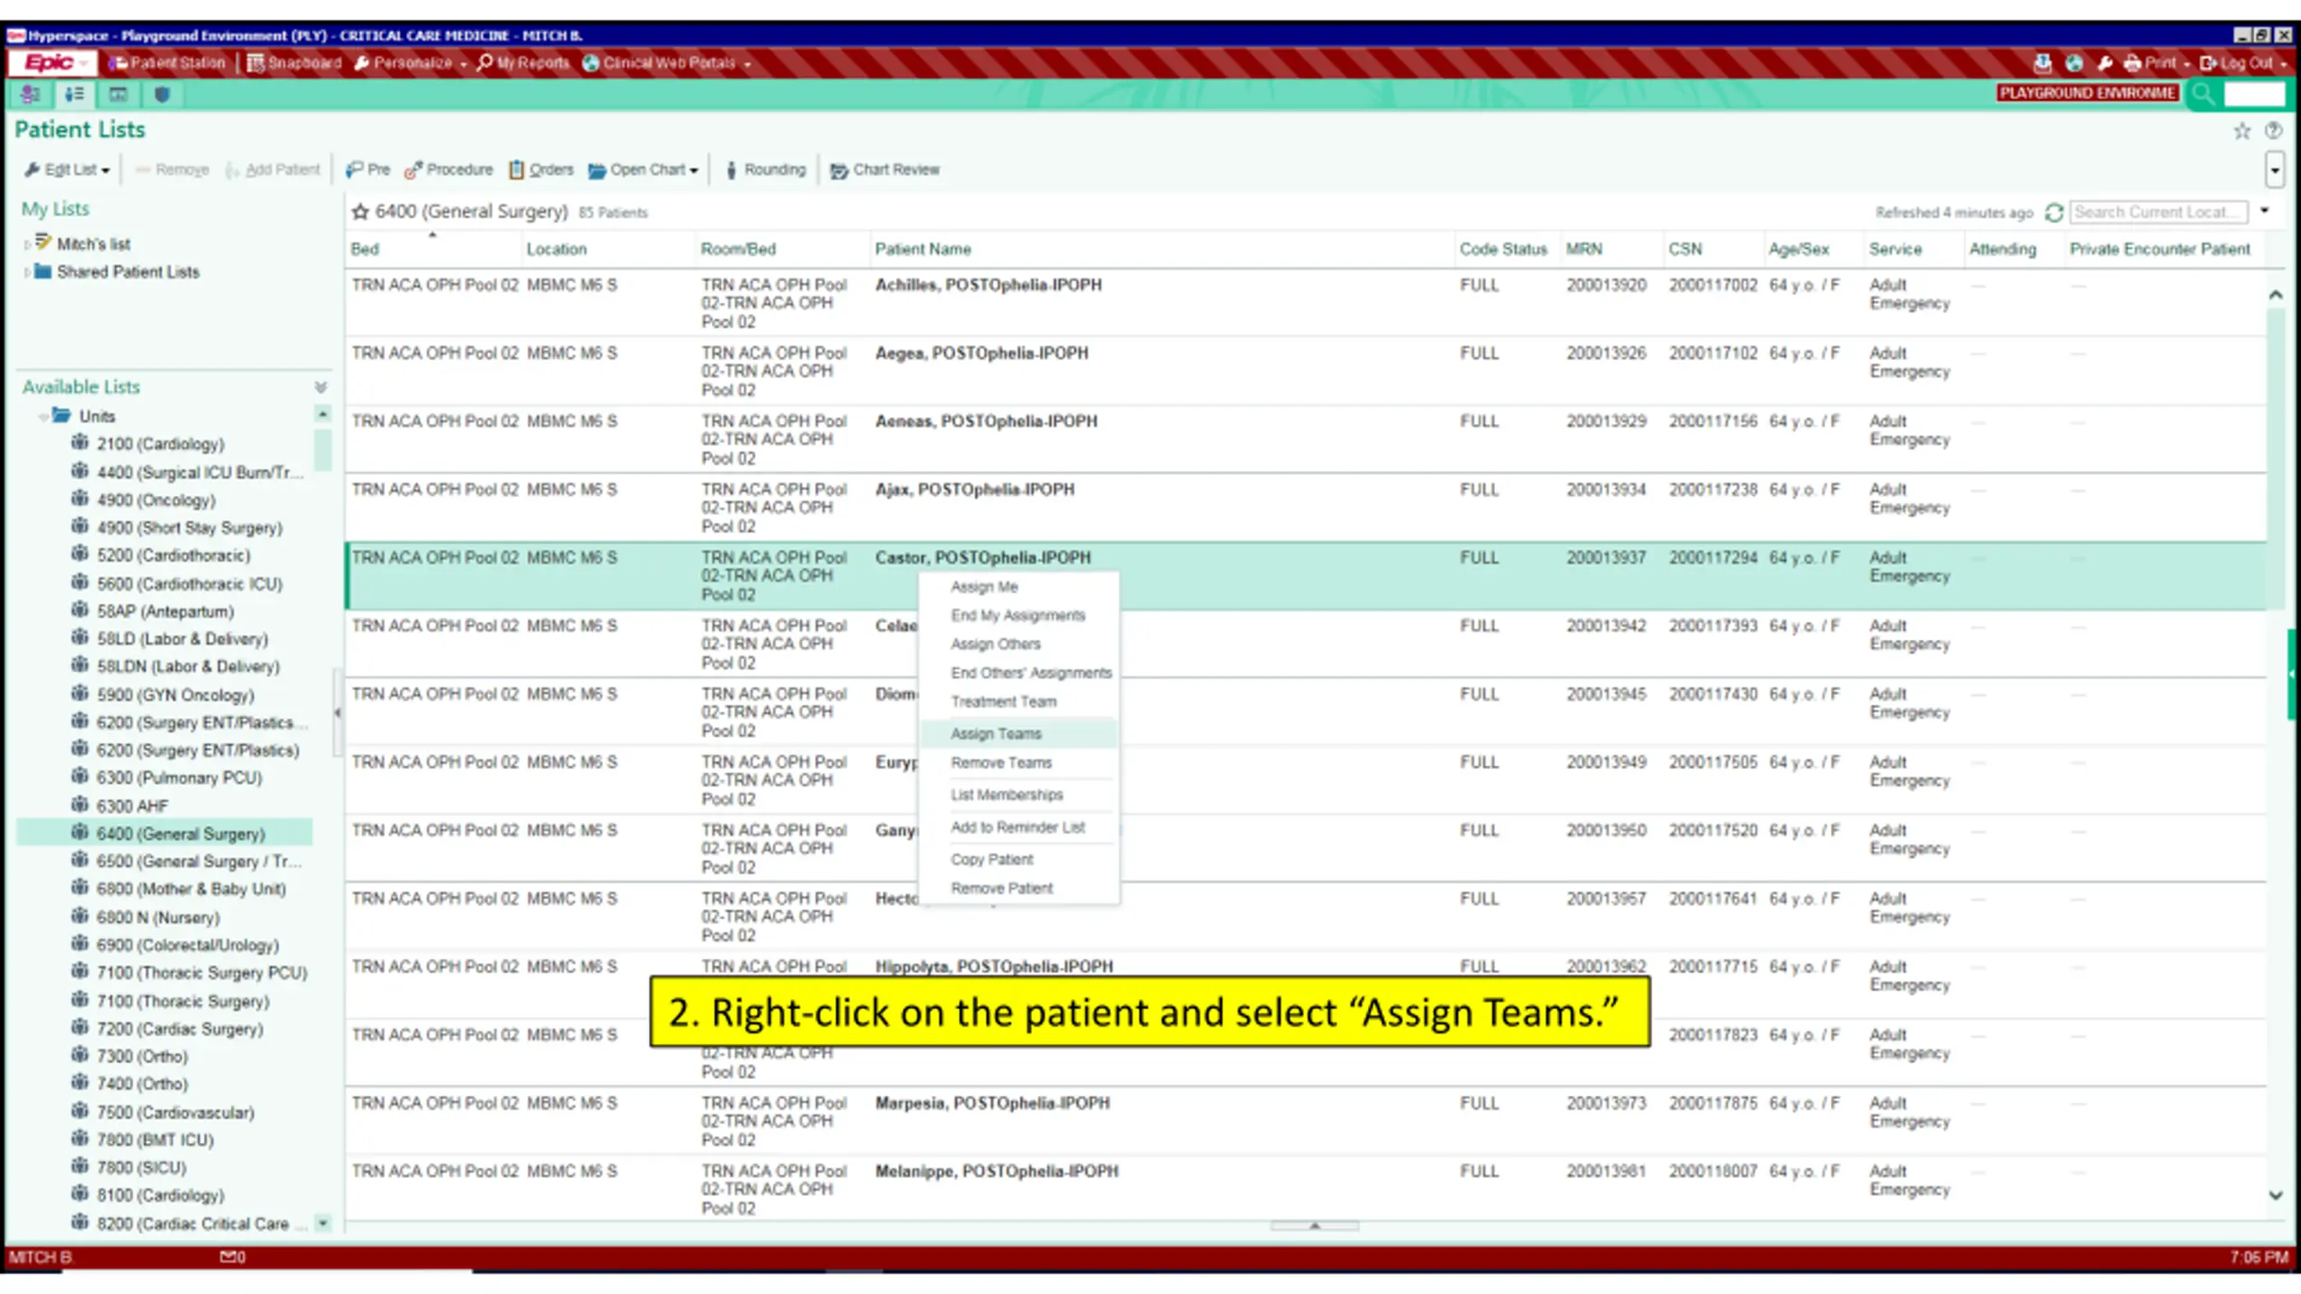Open the Epic main menu button

point(51,63)
